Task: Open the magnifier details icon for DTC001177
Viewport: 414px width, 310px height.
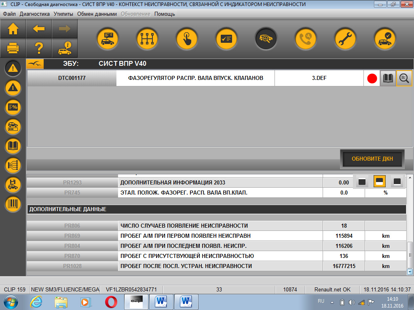Action: tap(404, 78)
